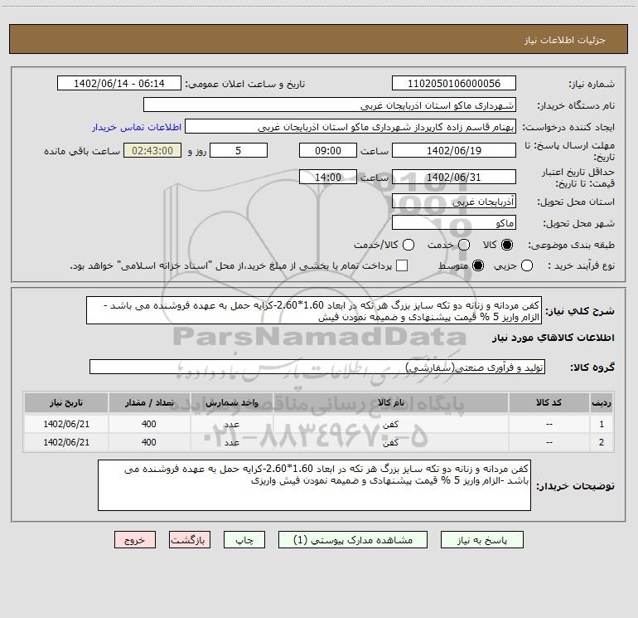Viewport: 638px width, 618px height.
Task: Click unit عدد in row 1
Action: (232, 424)
